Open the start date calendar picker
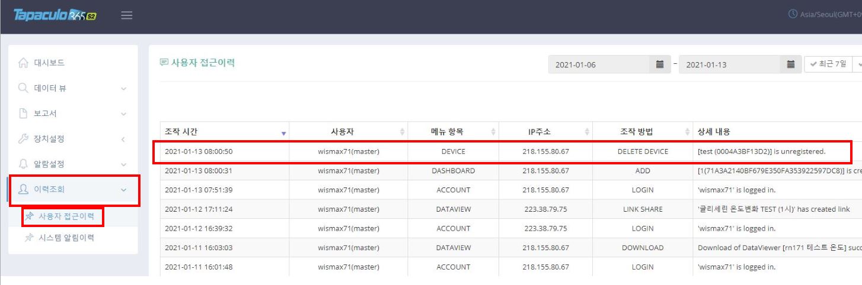The height and width of the screenshot is (285, 862). pyautogui.click(x=660, y=64)
